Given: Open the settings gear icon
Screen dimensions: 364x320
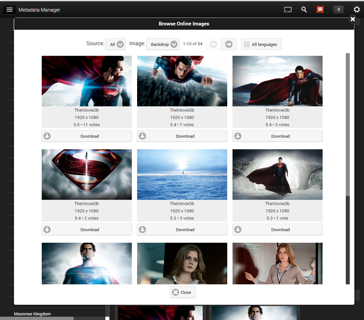Looking at the screenshot, I should [357, 10].
